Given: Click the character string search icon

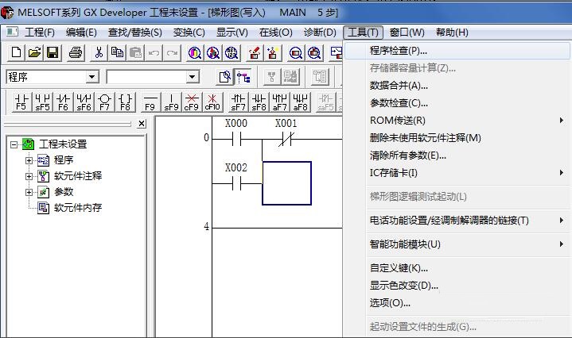Looking at the screenshot, I should point(232,53).
